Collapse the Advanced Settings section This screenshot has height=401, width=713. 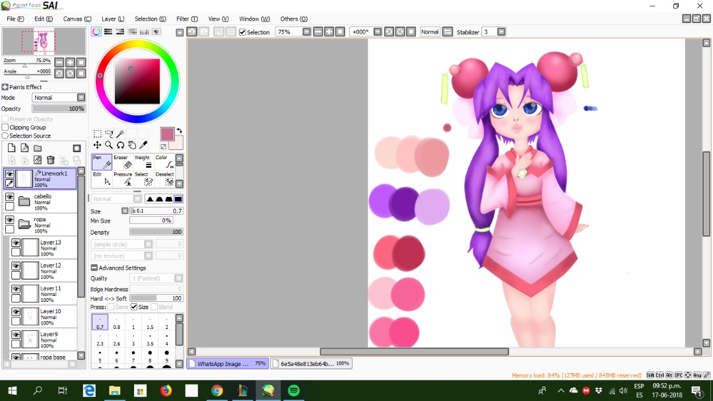94,268
